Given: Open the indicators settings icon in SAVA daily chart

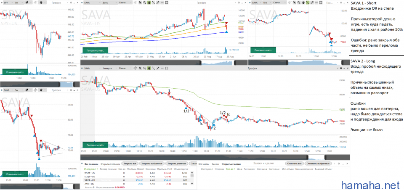Looking at the screenshot, I should (x=135, y=3).
